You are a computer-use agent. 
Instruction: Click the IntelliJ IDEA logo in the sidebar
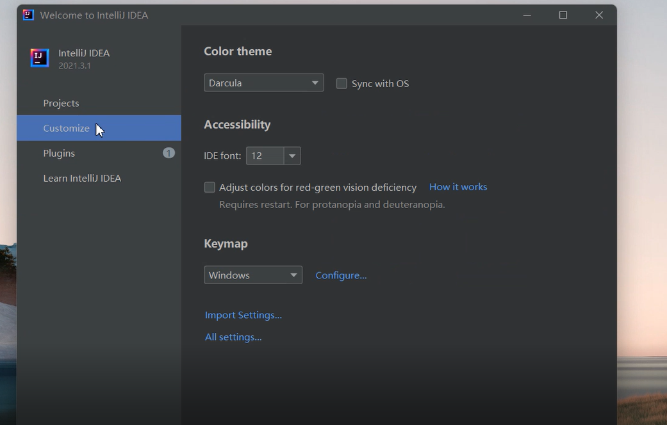pos(40,58)
